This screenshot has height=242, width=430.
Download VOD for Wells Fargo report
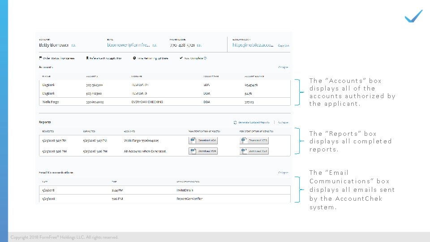tap(254, 140)
